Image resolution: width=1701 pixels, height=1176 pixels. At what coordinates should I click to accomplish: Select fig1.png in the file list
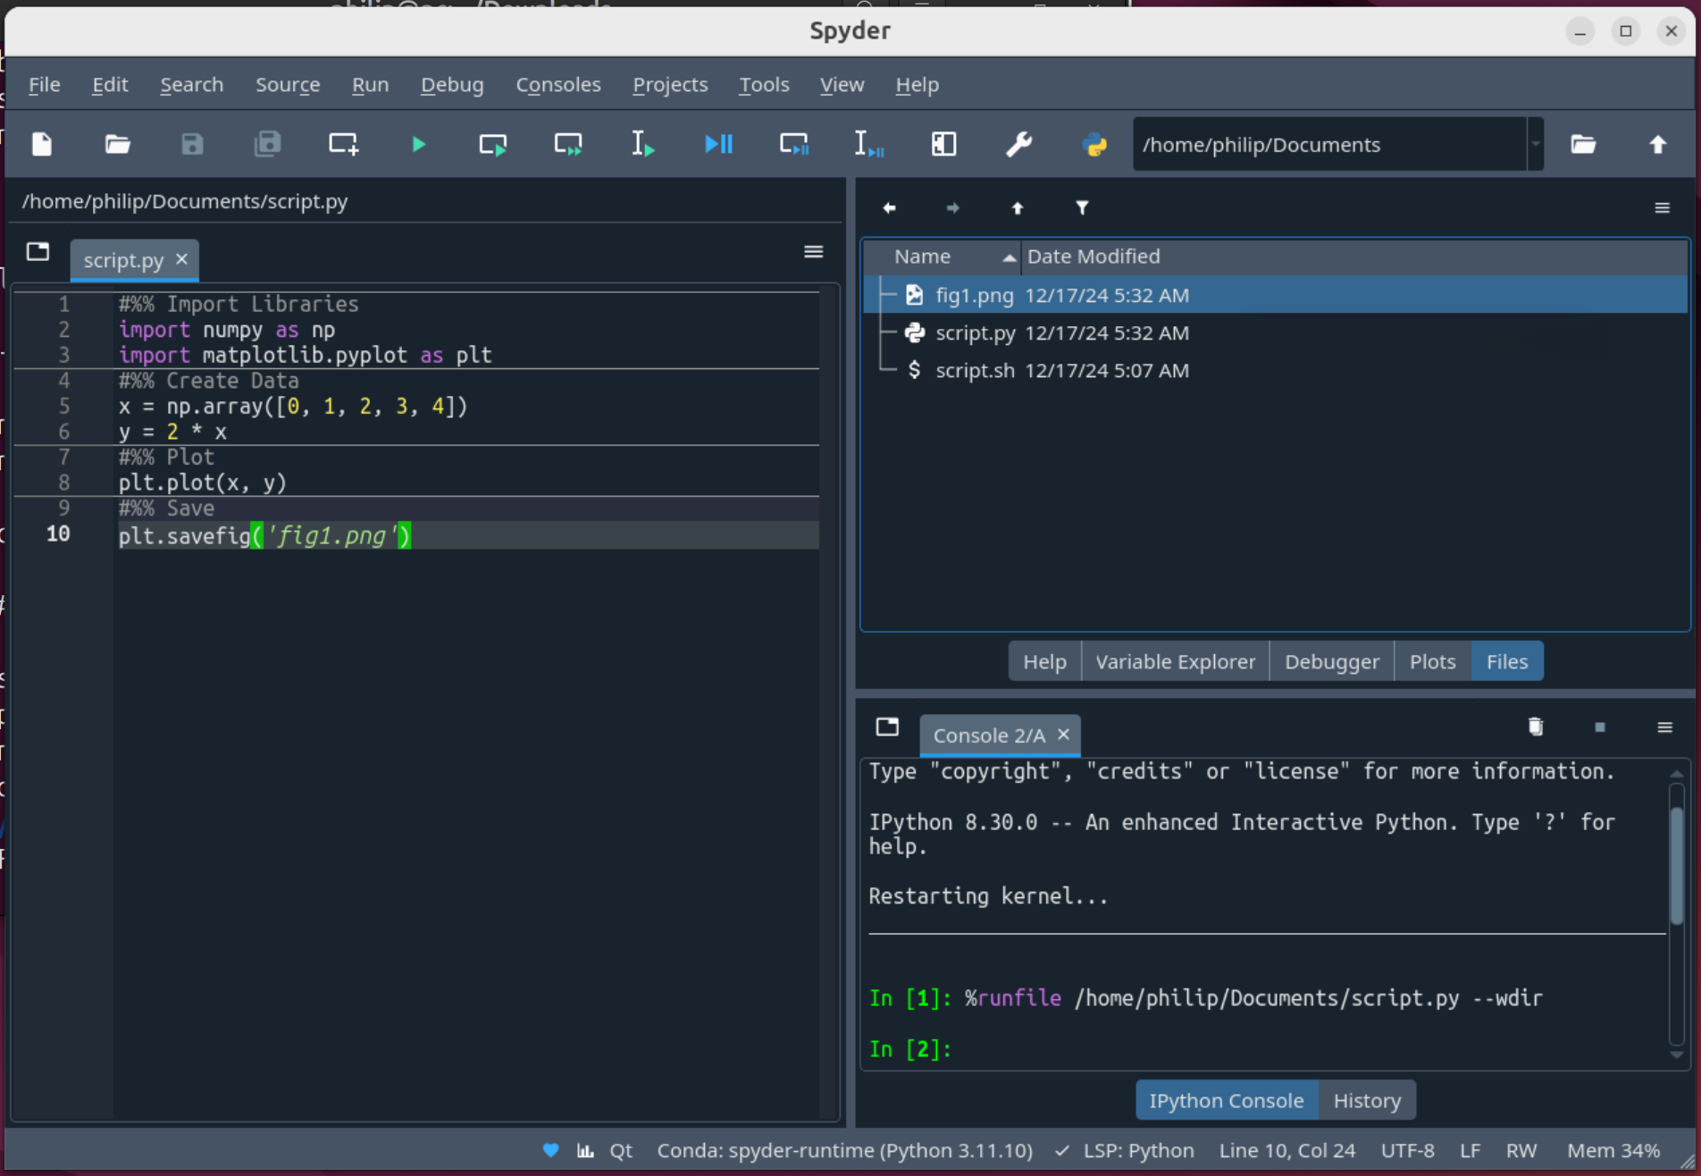click(1275, 295)
